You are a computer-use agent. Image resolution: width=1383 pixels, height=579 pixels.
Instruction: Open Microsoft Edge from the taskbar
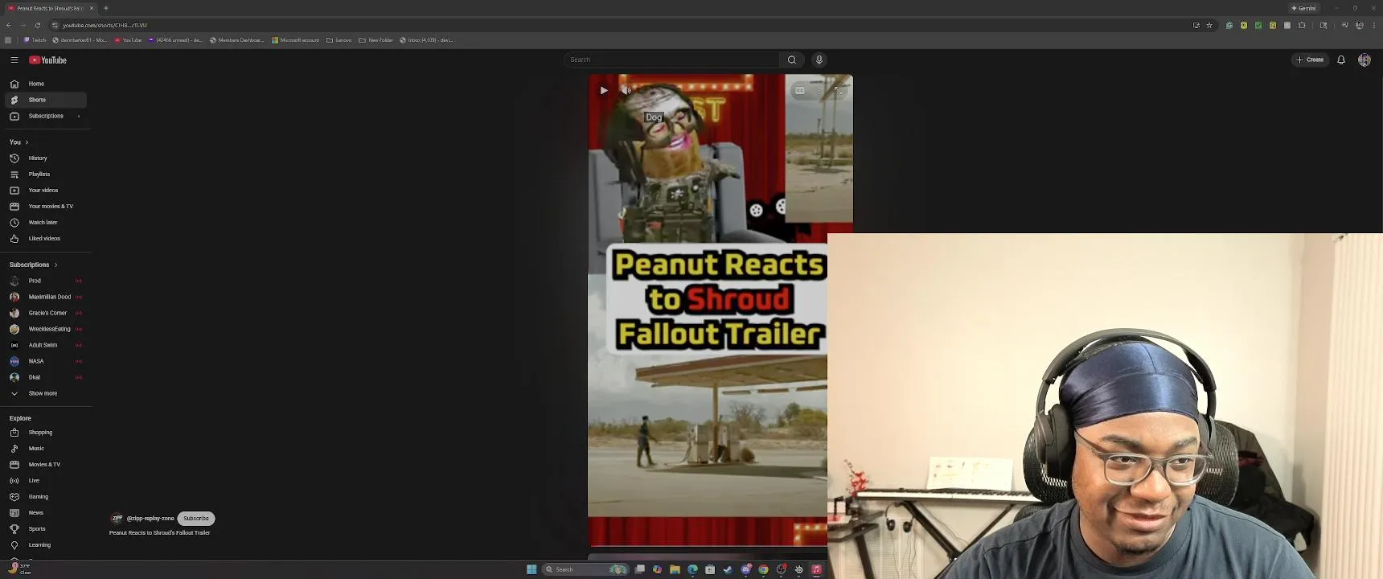coord(692,569)
